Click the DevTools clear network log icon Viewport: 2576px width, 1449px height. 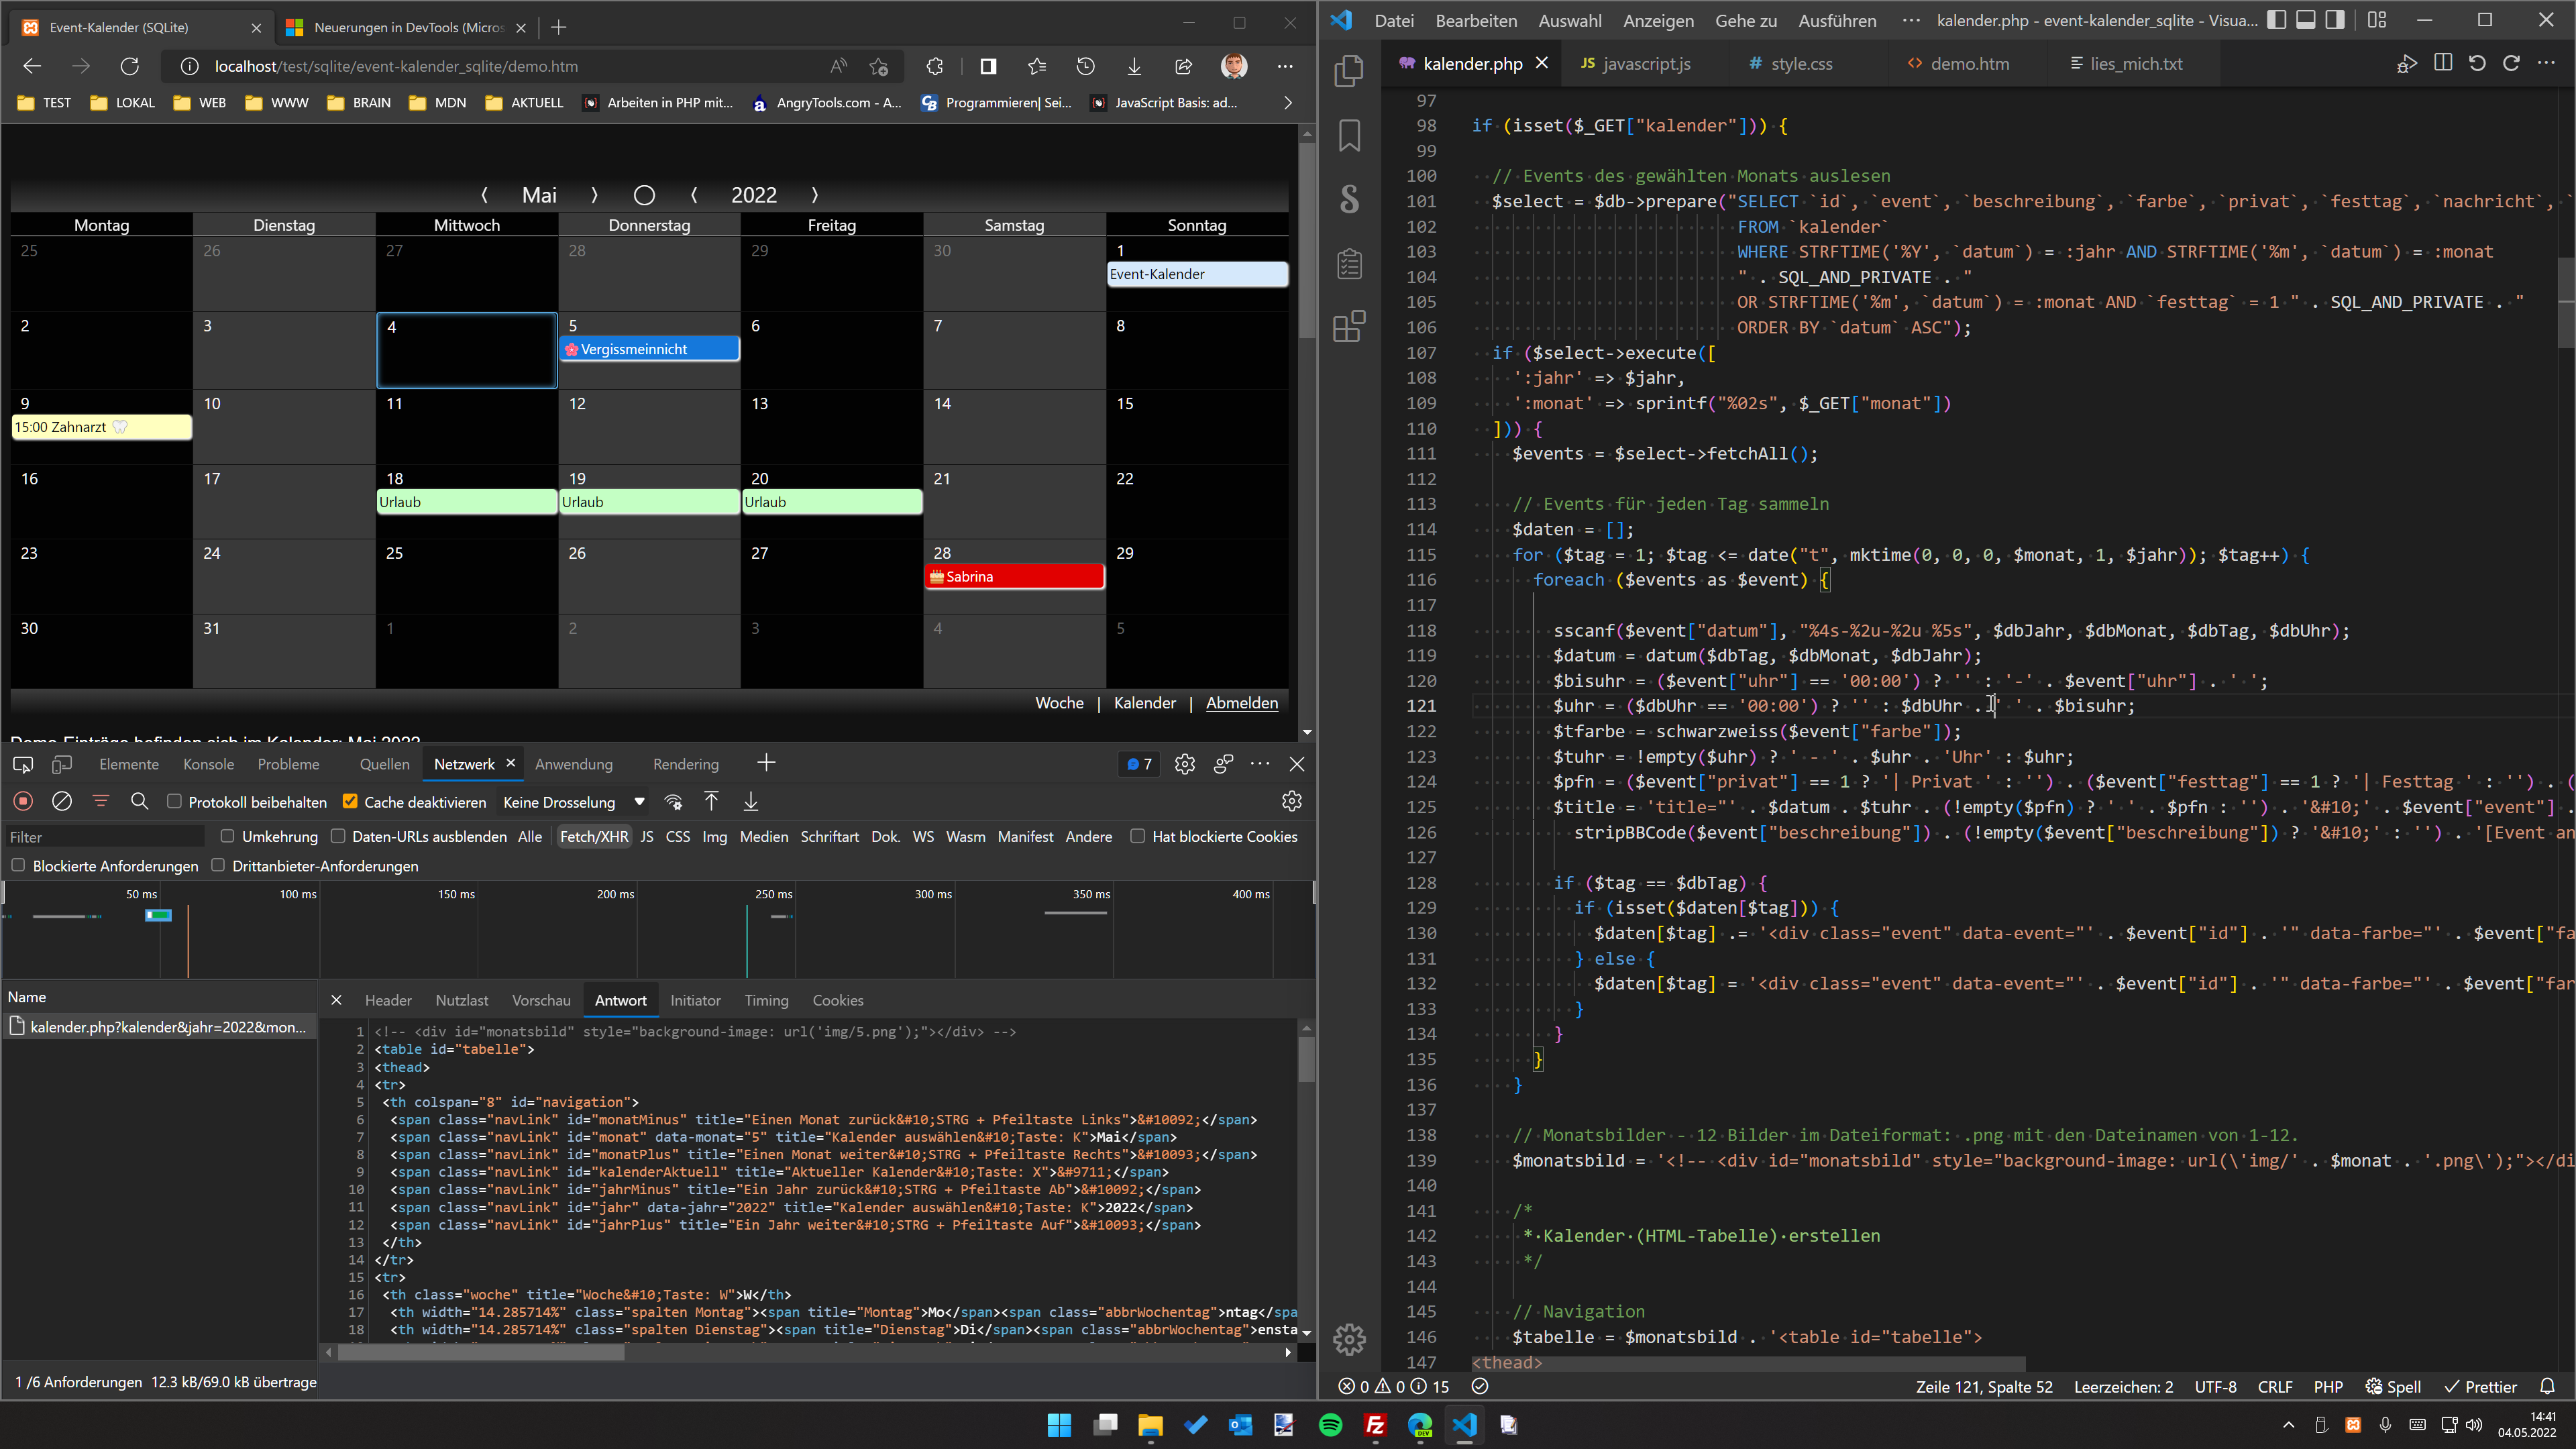62,802
